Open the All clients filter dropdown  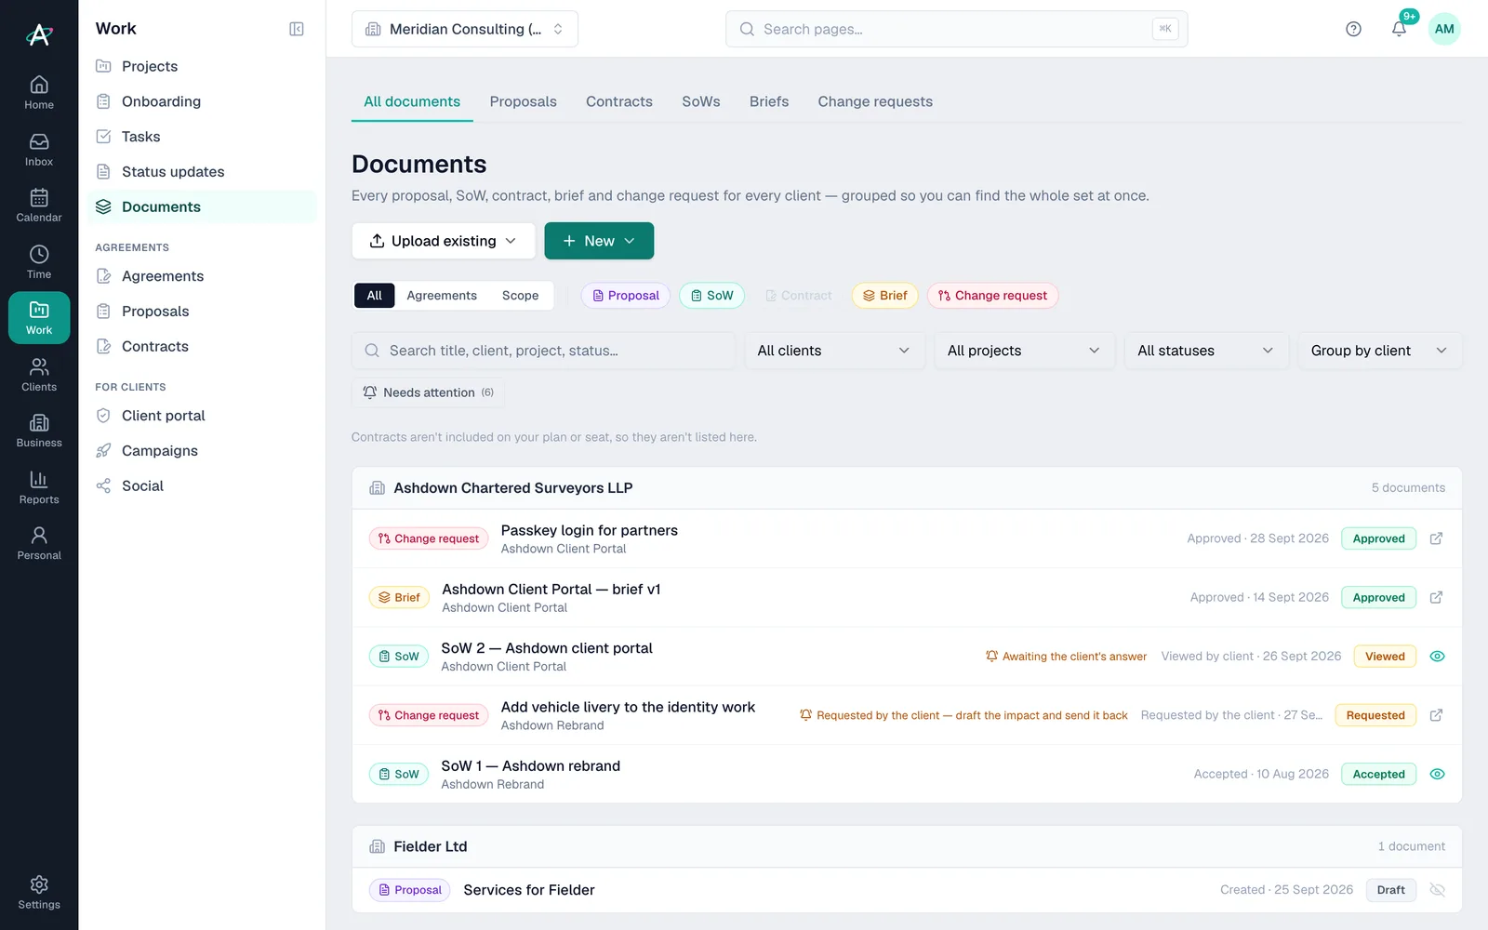coord(834,351)
